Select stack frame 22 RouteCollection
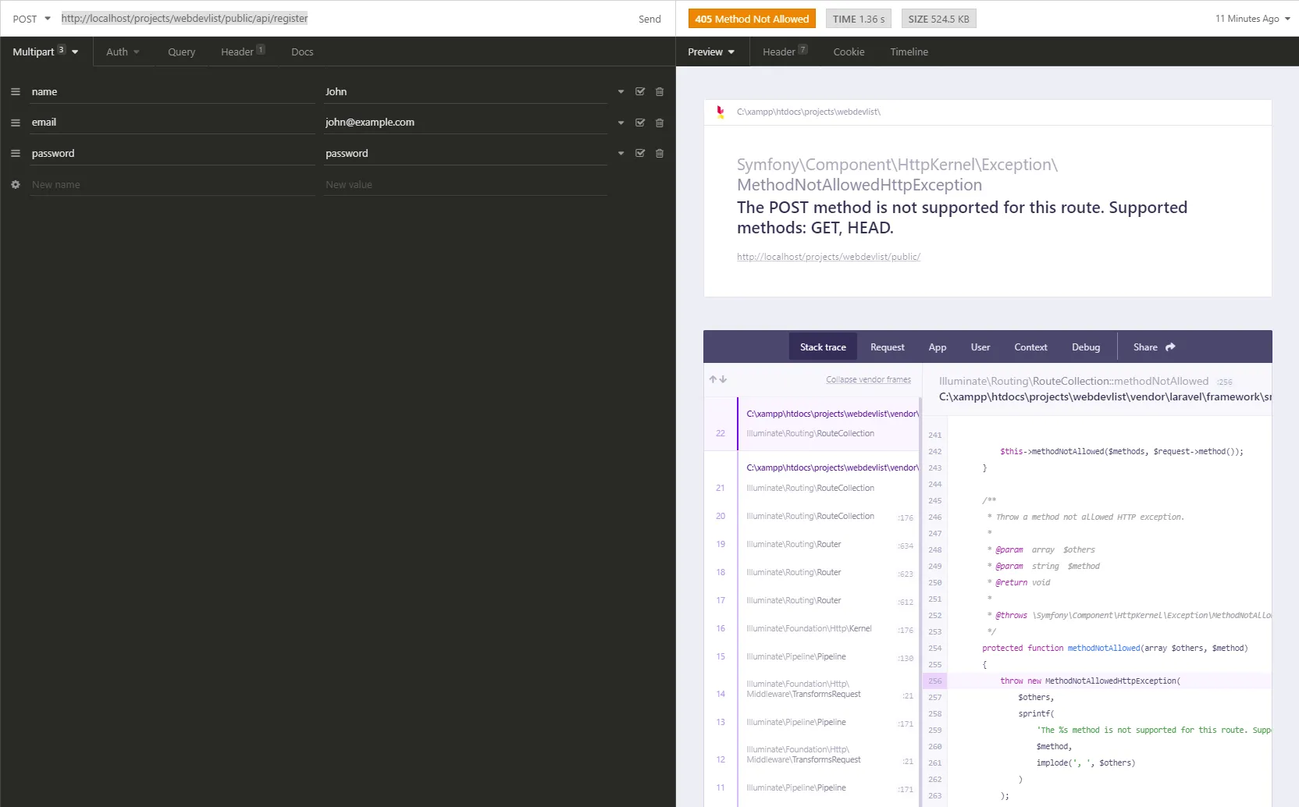1299x807 pixels. (x=812, y=424)
